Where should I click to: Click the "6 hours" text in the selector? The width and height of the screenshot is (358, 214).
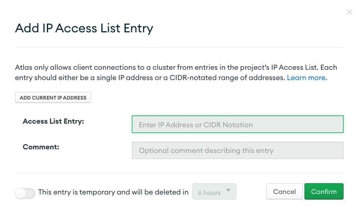pos(209,192)
